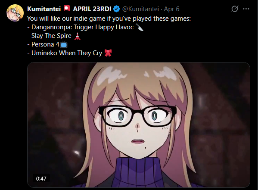This screenshot has height=190, width=258.
Task: Click the red tower emoji beside Slay The Spire
Action: 77,36
